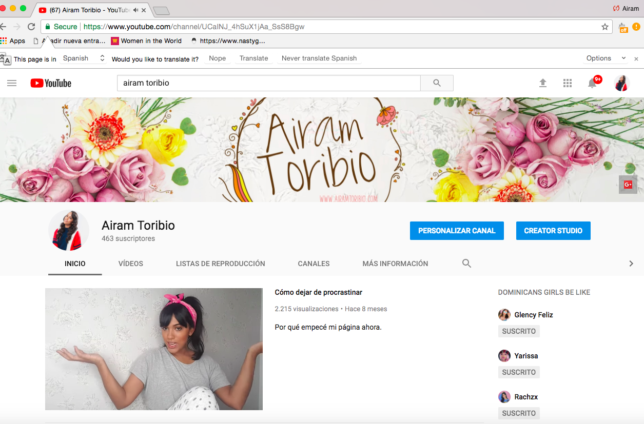Click the Translate button
This screenshot has width=644, height=424.
click(x=254, y=58)
